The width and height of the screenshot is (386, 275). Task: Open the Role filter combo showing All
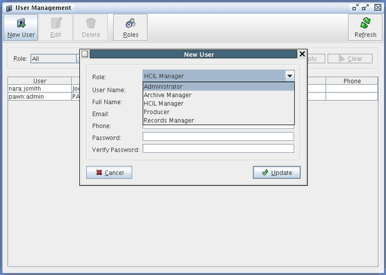pos(54,58)
